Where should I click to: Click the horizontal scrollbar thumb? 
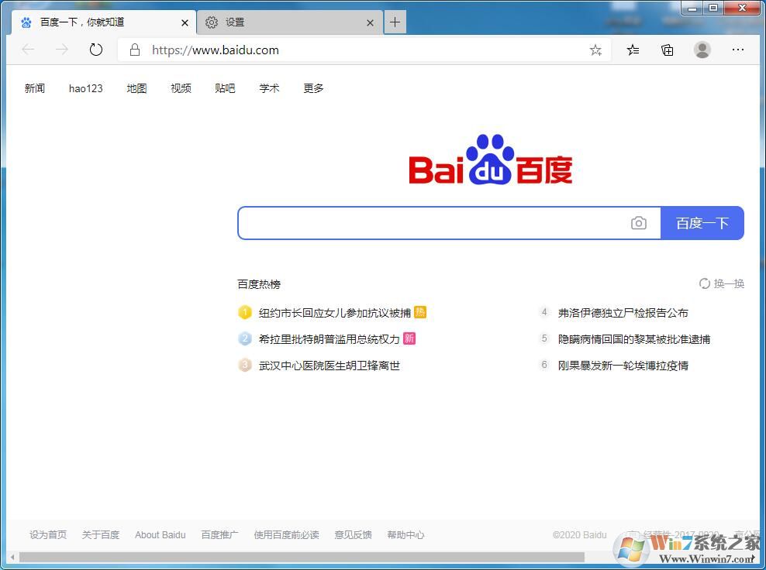tap(302, 557)
